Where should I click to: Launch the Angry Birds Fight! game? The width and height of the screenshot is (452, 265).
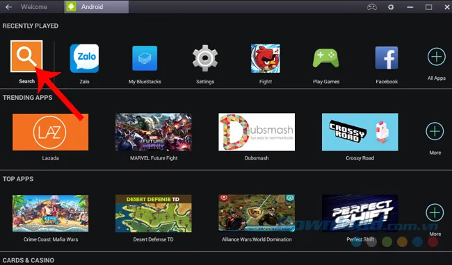266,58
